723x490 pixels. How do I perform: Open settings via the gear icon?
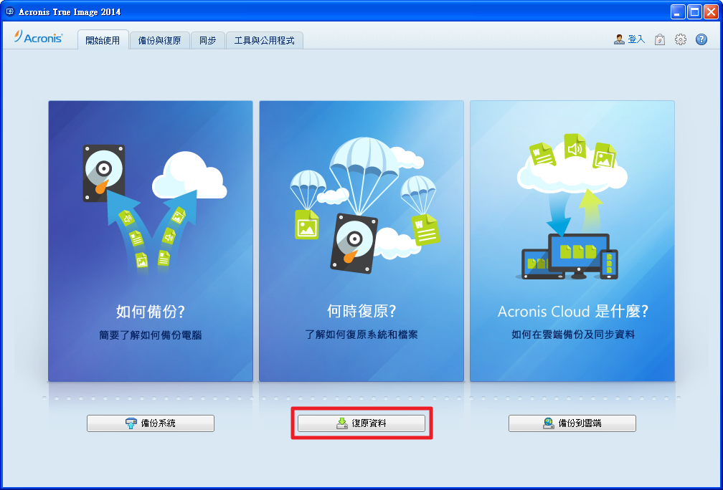point(681,40)
